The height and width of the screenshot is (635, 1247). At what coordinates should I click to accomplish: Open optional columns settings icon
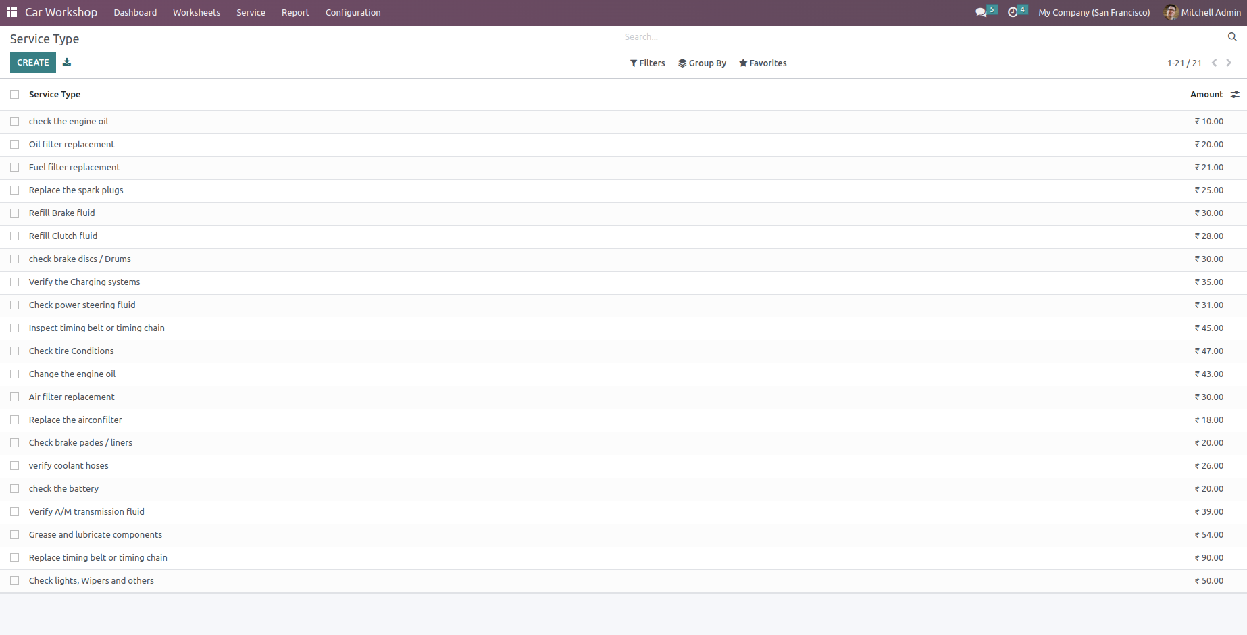coord(1235,95)
